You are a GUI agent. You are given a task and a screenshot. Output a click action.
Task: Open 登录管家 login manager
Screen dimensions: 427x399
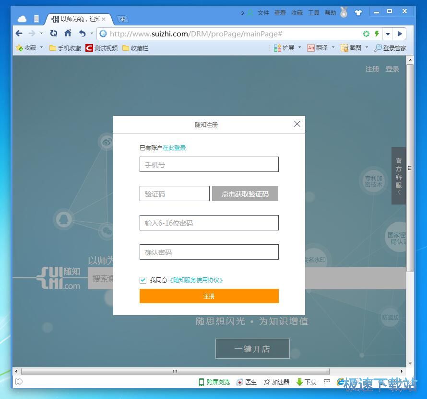pos(390,48)
